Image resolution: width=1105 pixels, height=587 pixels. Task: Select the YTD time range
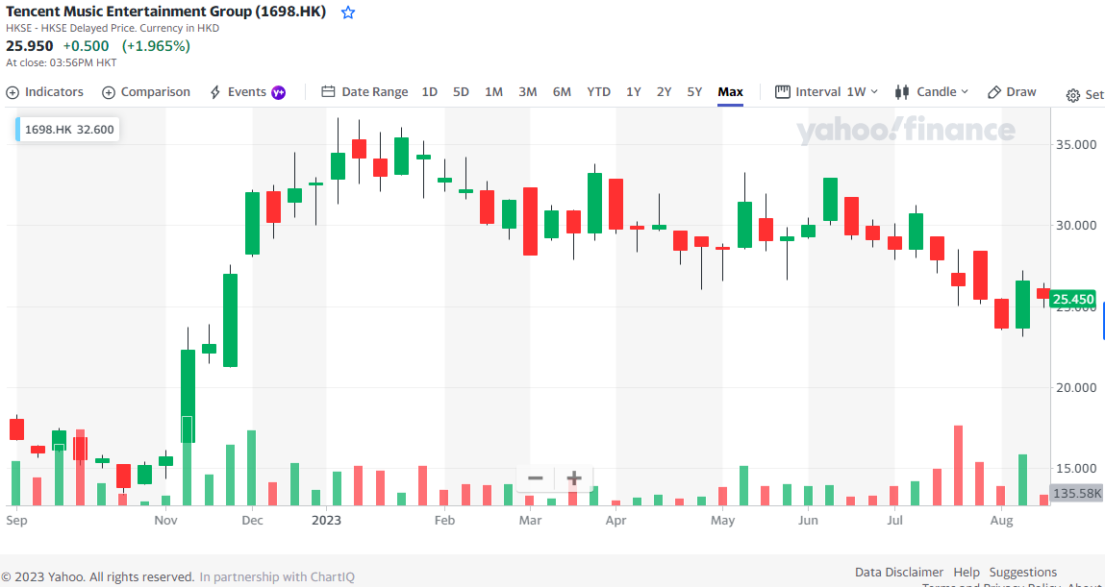coord(599,92)
